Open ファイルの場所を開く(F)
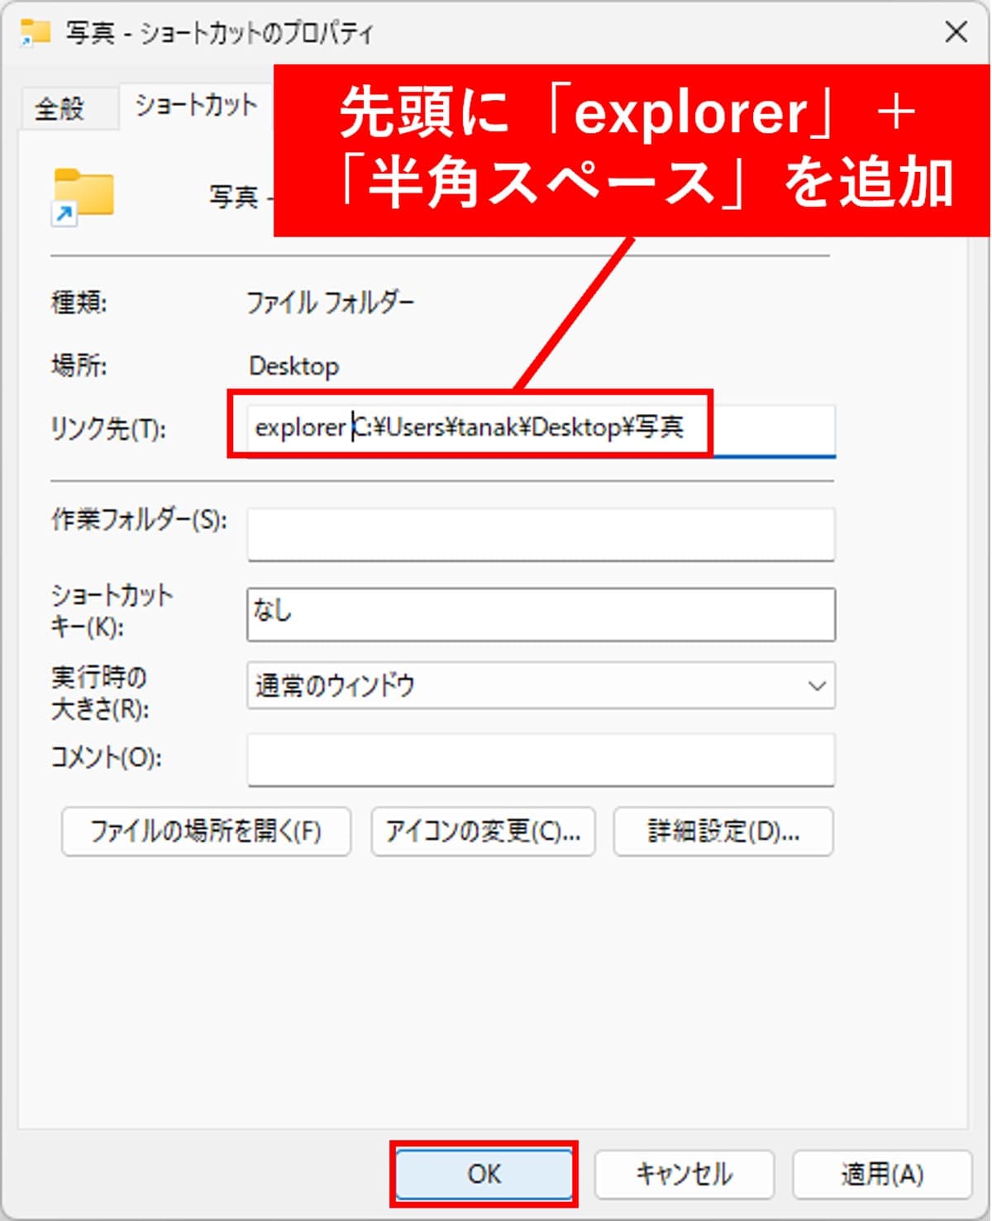This screenshot has width=992, height=1221. (206, 832)
